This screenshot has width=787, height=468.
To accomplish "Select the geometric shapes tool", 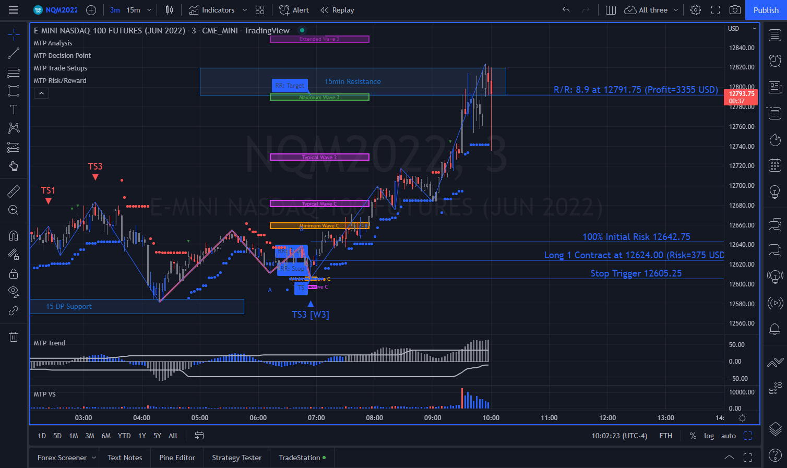I will tap(14, 91).
